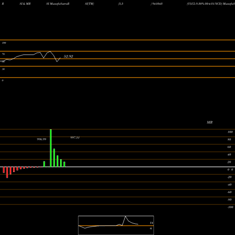Click the MR axis label -100
This screenshot has width=235, height=235.
click(230, 207)
